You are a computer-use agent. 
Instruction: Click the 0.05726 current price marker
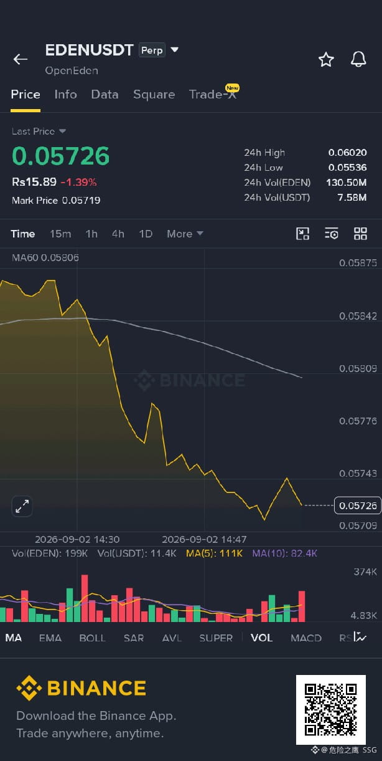tap(358, 505)
